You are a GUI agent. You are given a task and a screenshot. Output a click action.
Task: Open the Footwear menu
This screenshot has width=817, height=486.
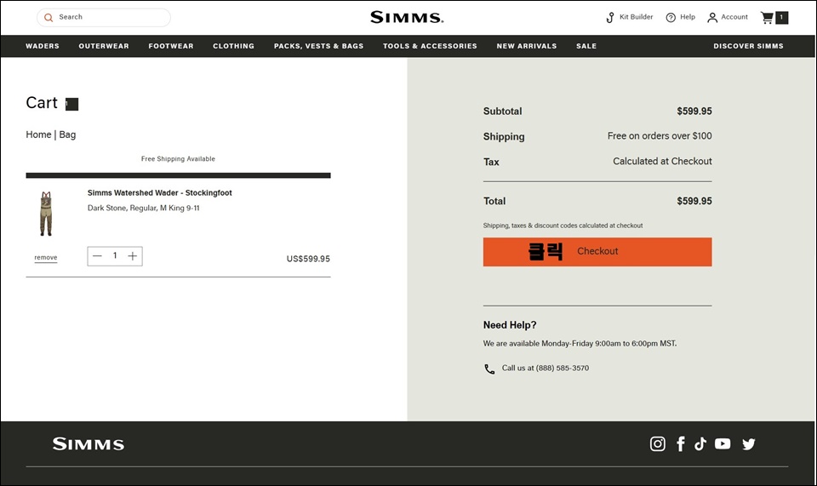(171, 46)
